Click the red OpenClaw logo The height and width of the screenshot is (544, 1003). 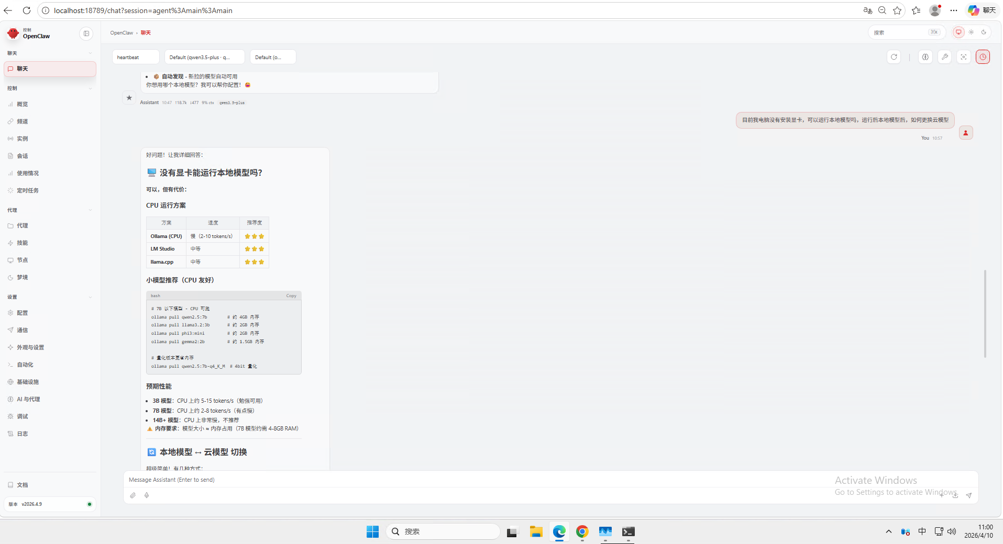13,33
